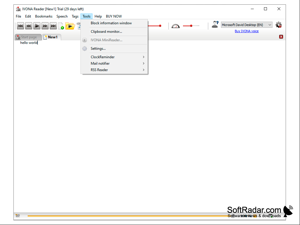The width and height of the screenshot is (300, 225).
Task: Open the File menu
Action: click(x=18, y=16)
